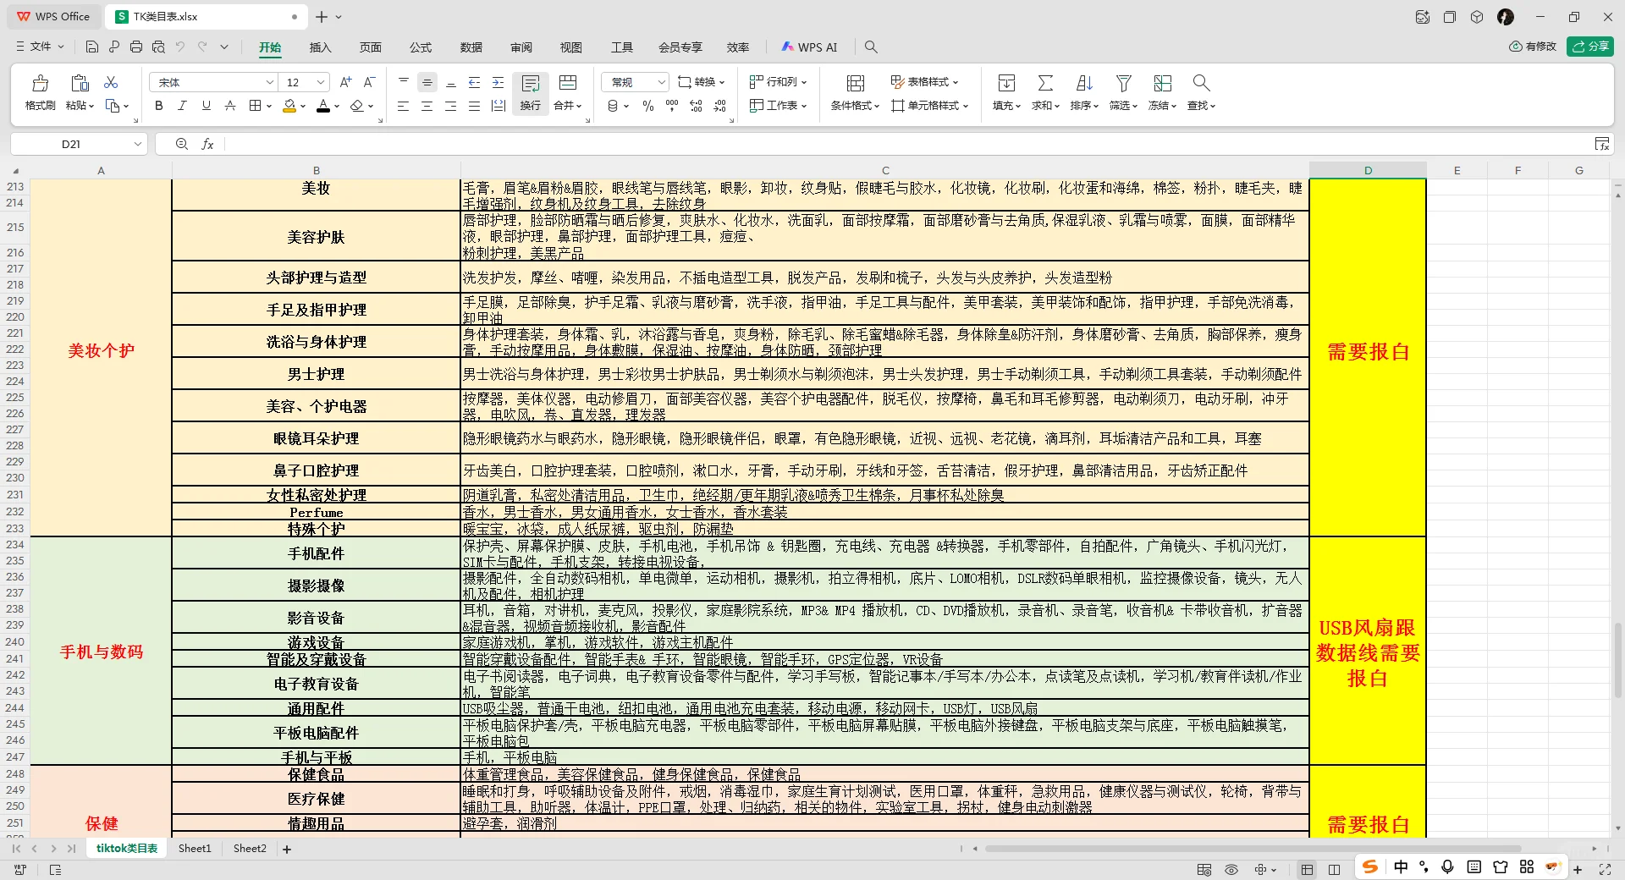Expand the Name Box dropdown for D21

138,145
